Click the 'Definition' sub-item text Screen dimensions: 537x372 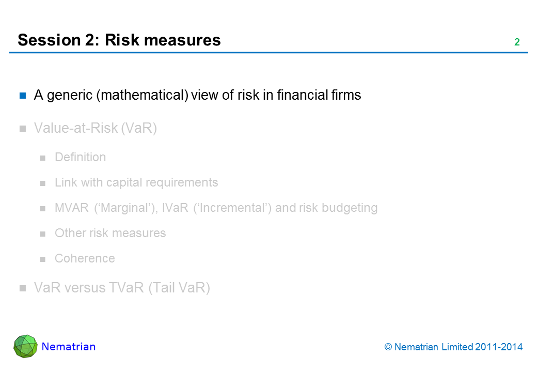pyautogui.click(x=80, y=157)
